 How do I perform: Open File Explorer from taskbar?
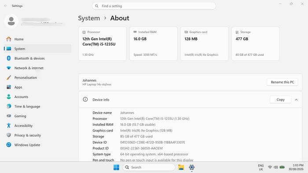[x=181, y=167]
